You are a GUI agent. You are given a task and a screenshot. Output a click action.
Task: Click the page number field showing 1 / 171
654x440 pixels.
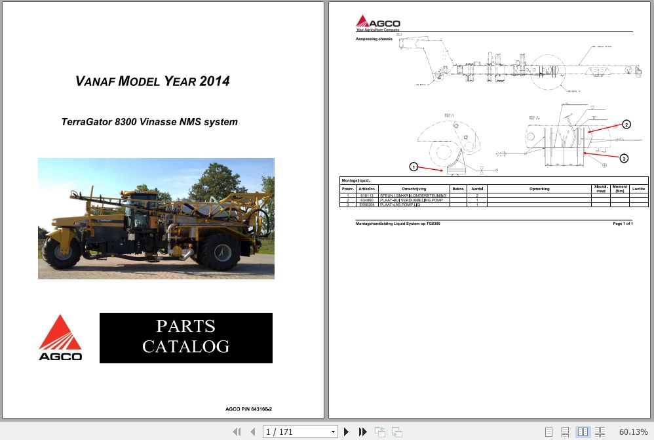pyautogui.click(x=296, y=431)
